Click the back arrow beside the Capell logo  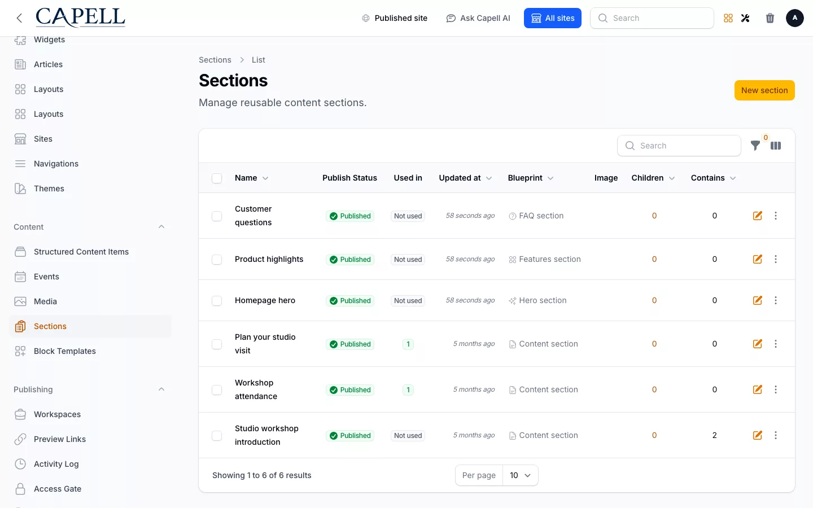pyautogui.click(x=19, y=18)
